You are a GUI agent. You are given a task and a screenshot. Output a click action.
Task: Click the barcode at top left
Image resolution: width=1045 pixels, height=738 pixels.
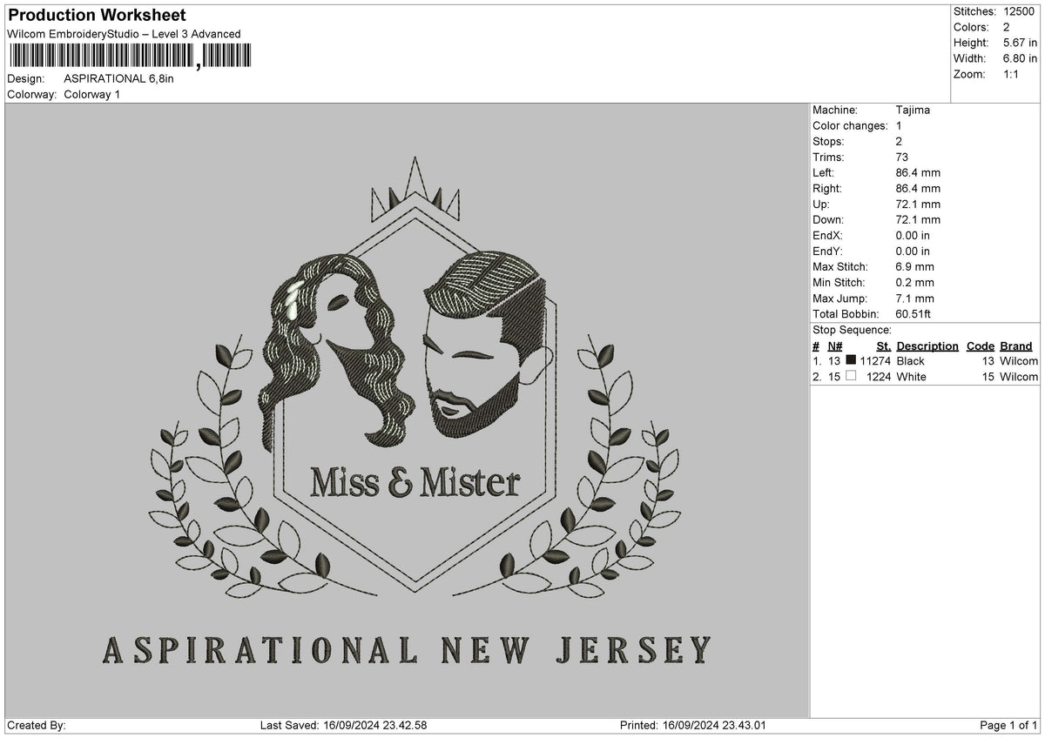click(x=131, y=57)
